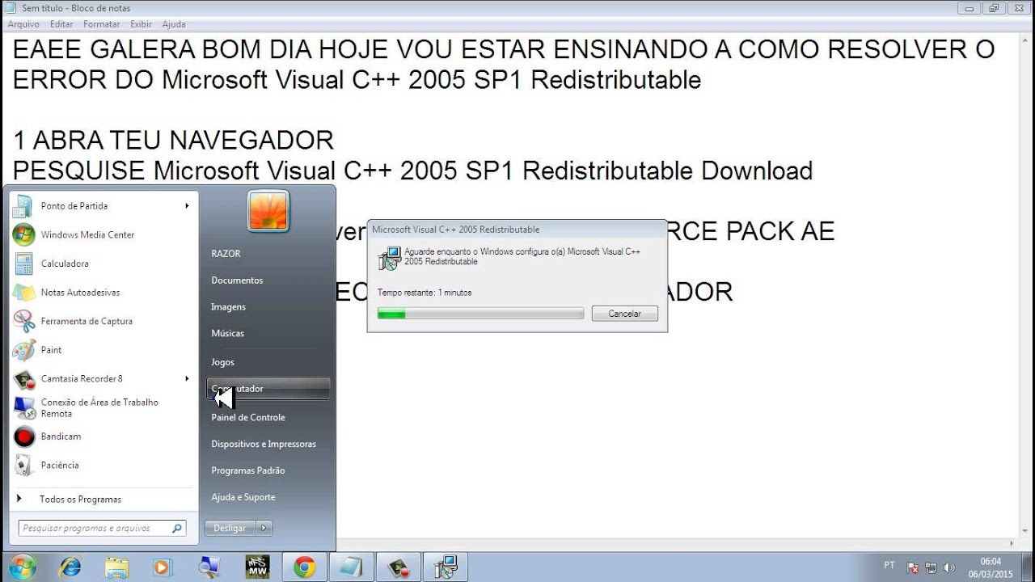Viewport: 1035px width, 582px height.
Task: Open Conexão de Área de Trabalho Remota
Action: point(101,407)
